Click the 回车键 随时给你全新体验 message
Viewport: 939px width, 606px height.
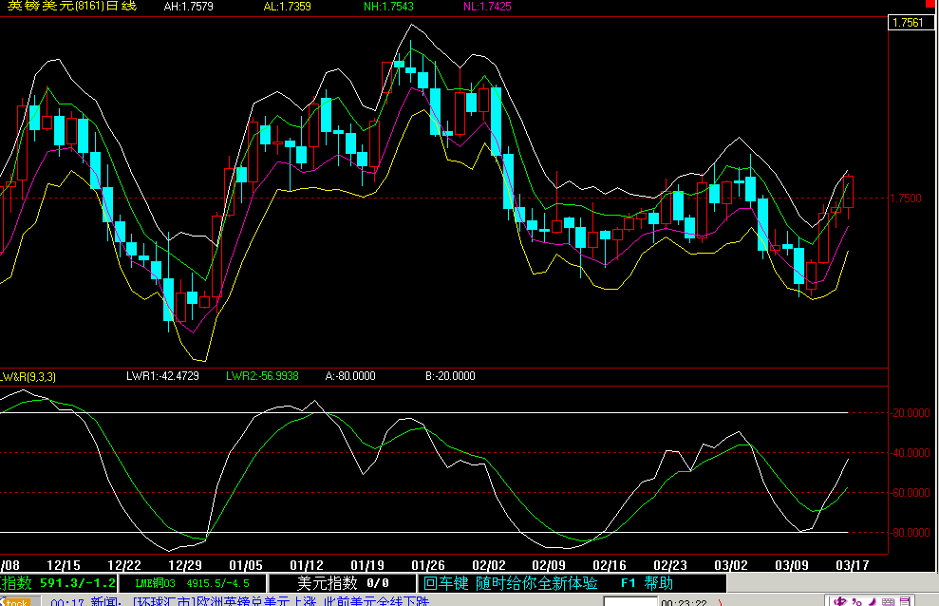[x=511, y=583]
